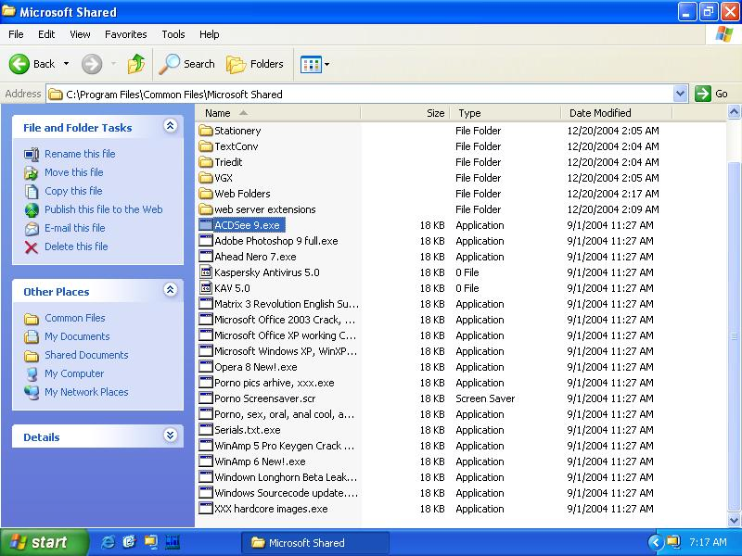Click the file list vertical scrollbar thumb
This screenshot has height=556, width=742.
pos(734,336)
